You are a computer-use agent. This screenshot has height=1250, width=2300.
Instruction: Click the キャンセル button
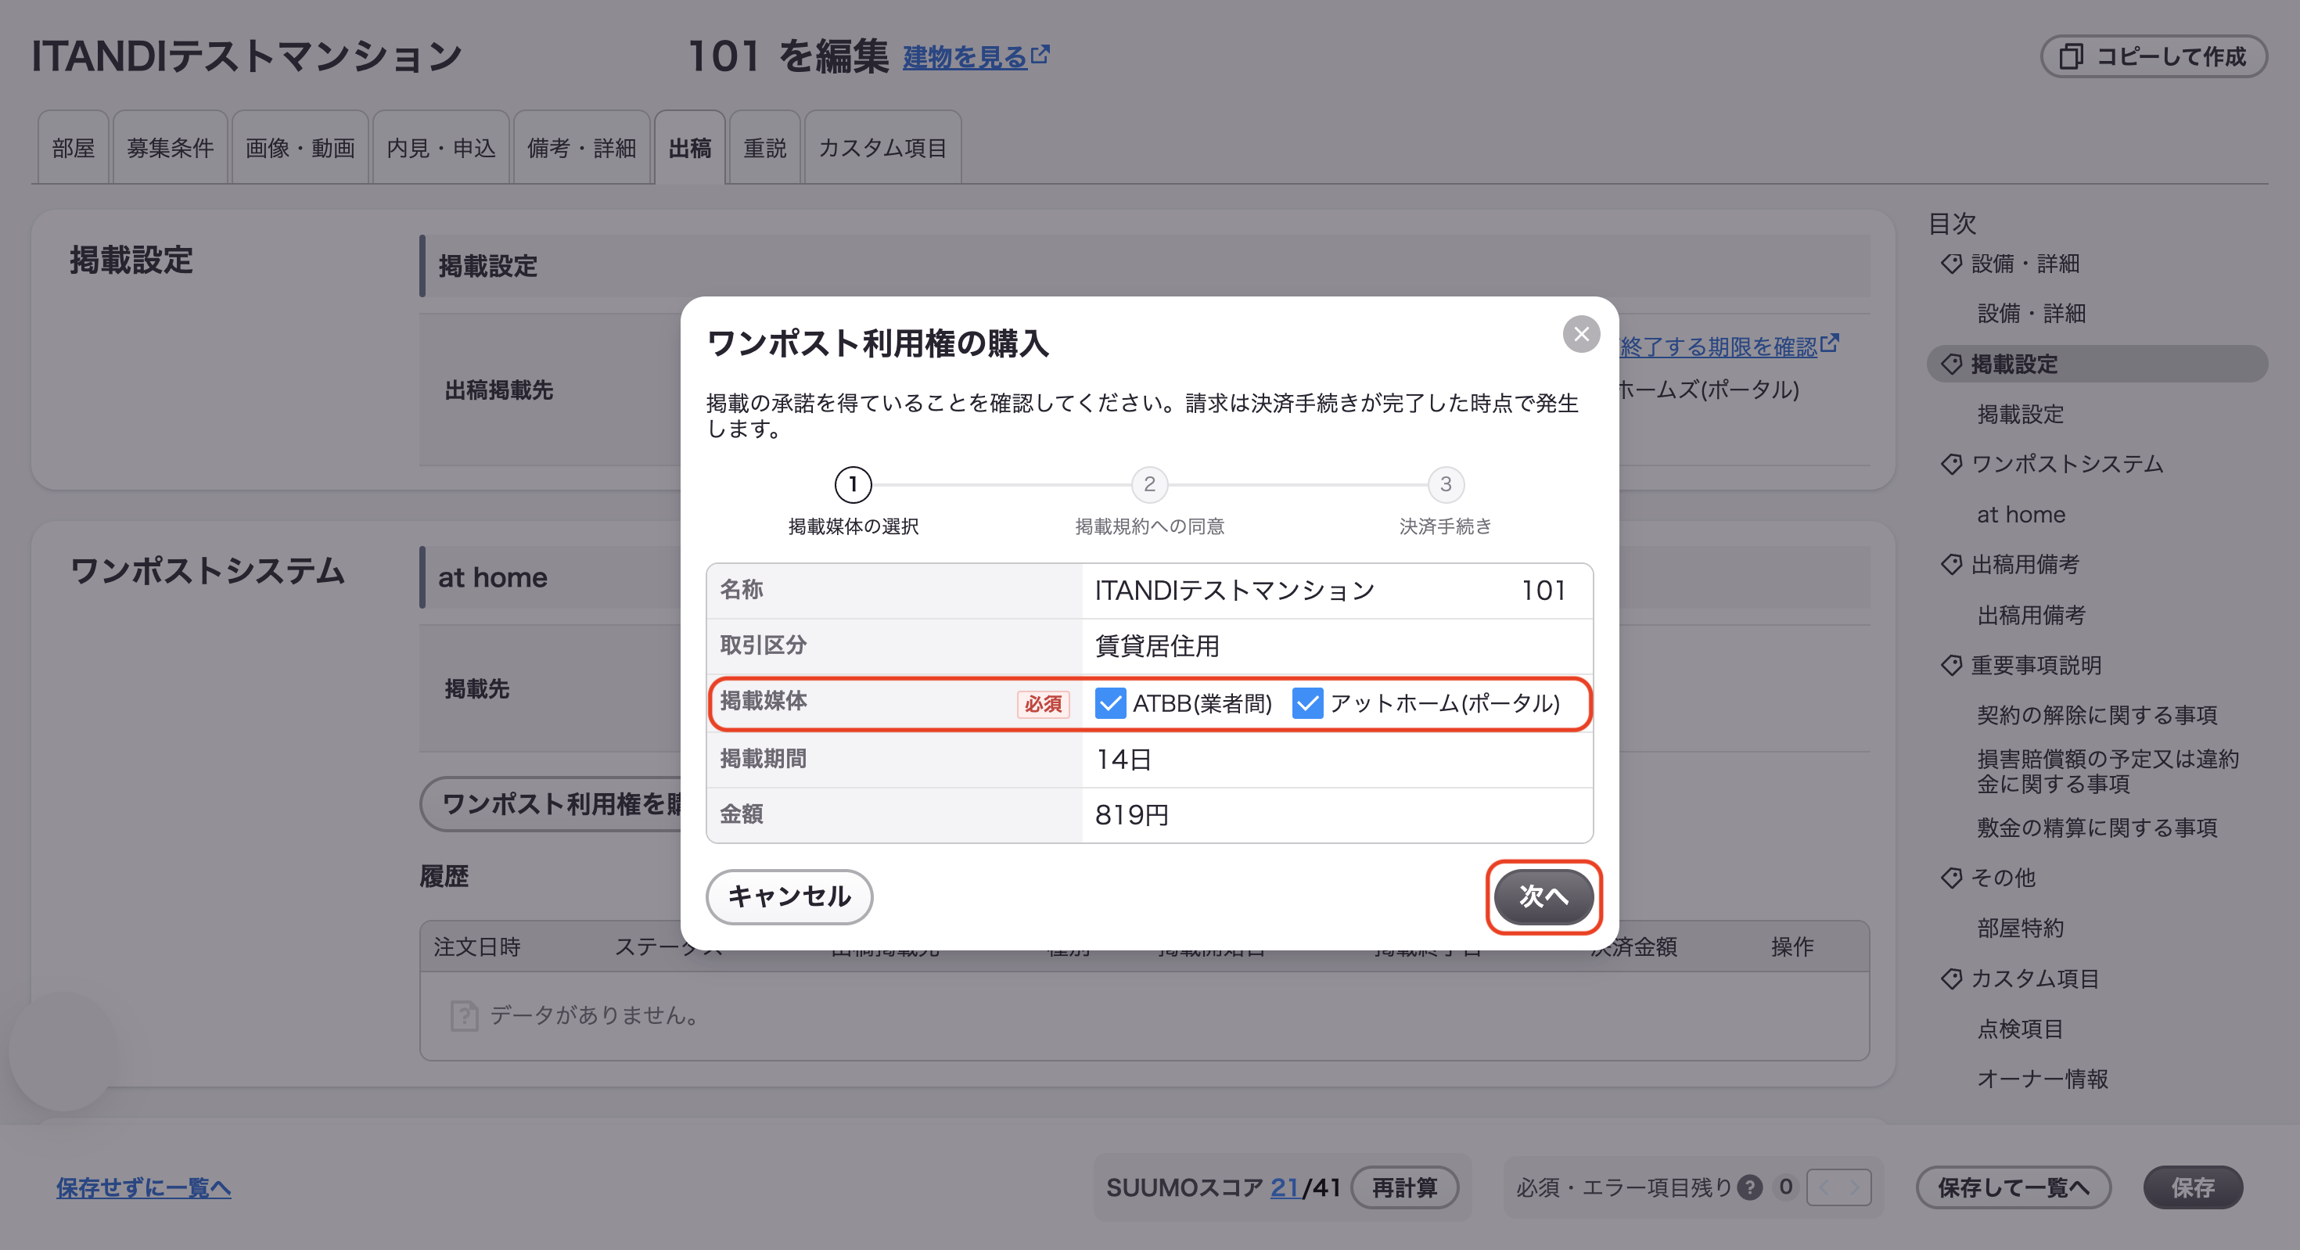tap(789, 896)
